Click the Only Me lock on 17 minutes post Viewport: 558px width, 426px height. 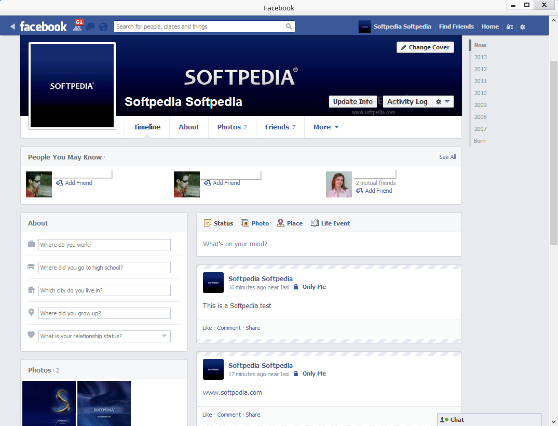[x=296, y=374]
